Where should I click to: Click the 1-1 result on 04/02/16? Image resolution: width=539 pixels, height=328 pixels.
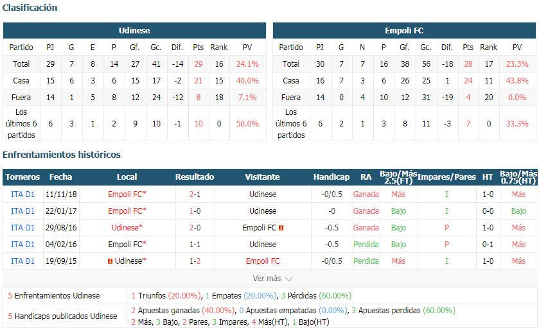195,244
